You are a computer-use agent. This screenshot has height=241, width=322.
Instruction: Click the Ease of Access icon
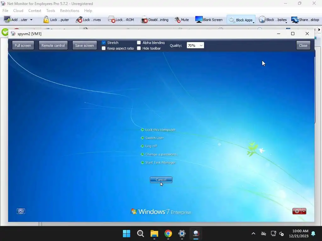tap(21, 211)
